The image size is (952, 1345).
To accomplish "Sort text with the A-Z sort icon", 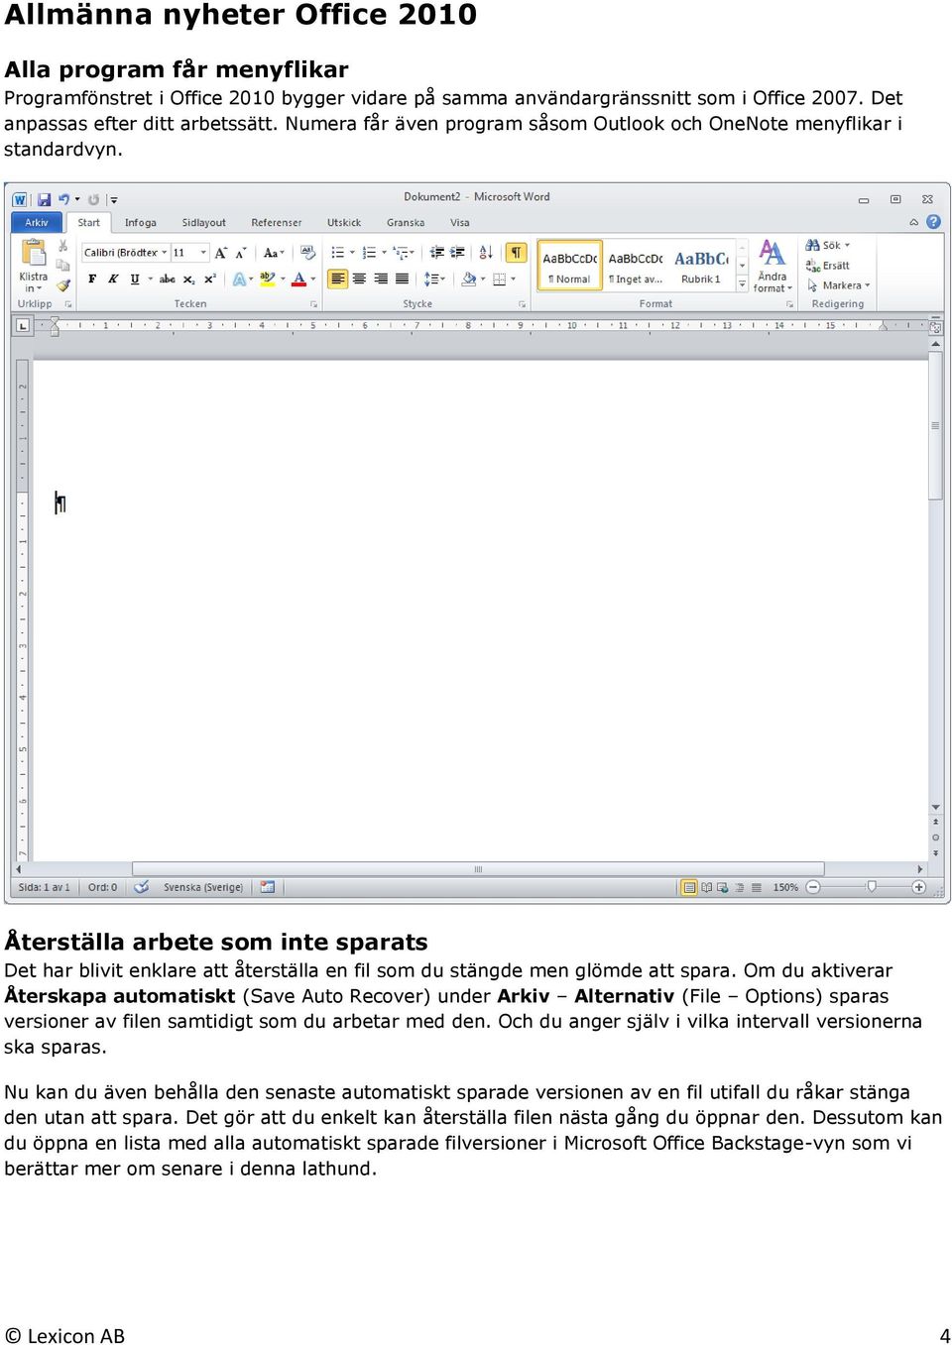I will [x=486, y=253].
